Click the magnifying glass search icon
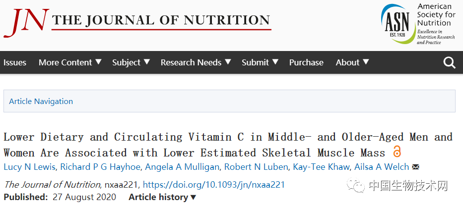 tap(449, 62)
